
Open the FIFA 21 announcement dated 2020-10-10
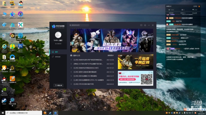[x=92, y=80]
